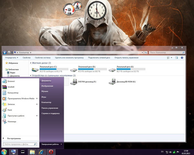The height and width of the screenshot is (155, 194).
Task: Open view options dropdown arrow
Action: (x=171, y=58)
